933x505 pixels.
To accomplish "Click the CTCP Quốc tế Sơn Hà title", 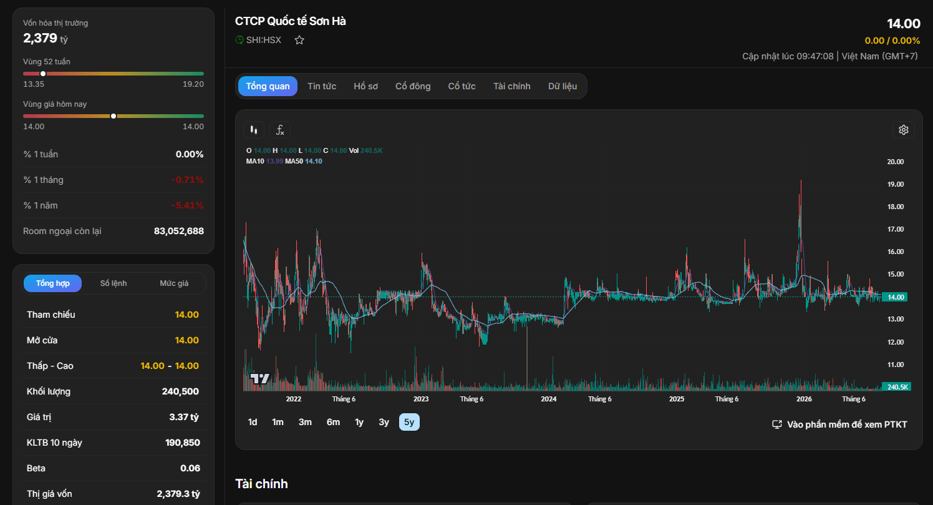I will point(291,21).
